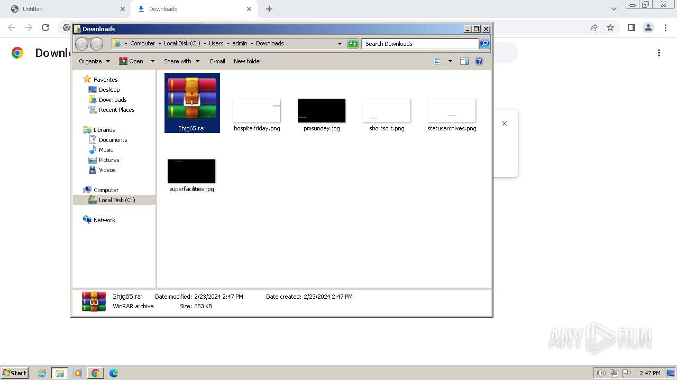Image resolution: width=677 pixels, height=380 pixels.
Task: Change view with the view icon
Action: click(x=437, y=61)
